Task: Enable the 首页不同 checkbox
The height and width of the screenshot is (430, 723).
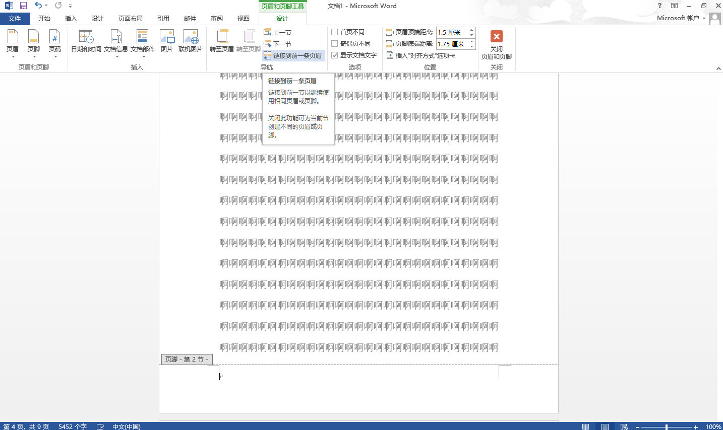Action: click(335, 32)
